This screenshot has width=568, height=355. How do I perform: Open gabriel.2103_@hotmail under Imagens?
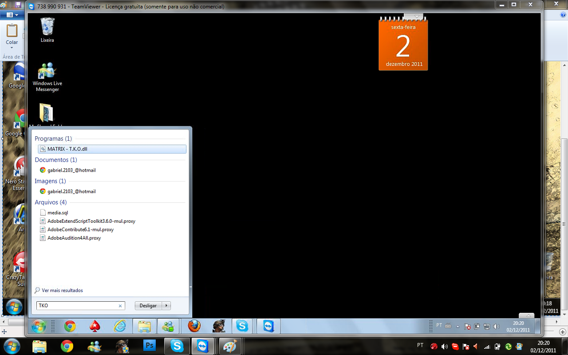[71, 191]
